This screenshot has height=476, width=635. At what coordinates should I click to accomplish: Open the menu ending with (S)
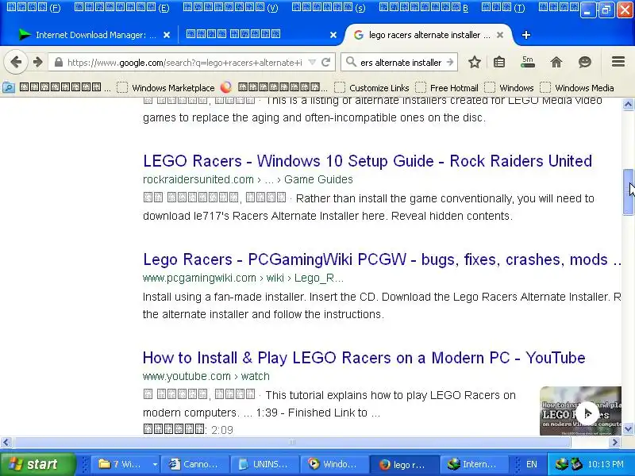[329, 8]
